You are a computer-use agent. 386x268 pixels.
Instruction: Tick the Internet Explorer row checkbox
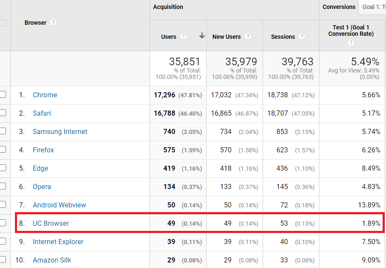tap(3, 241)
